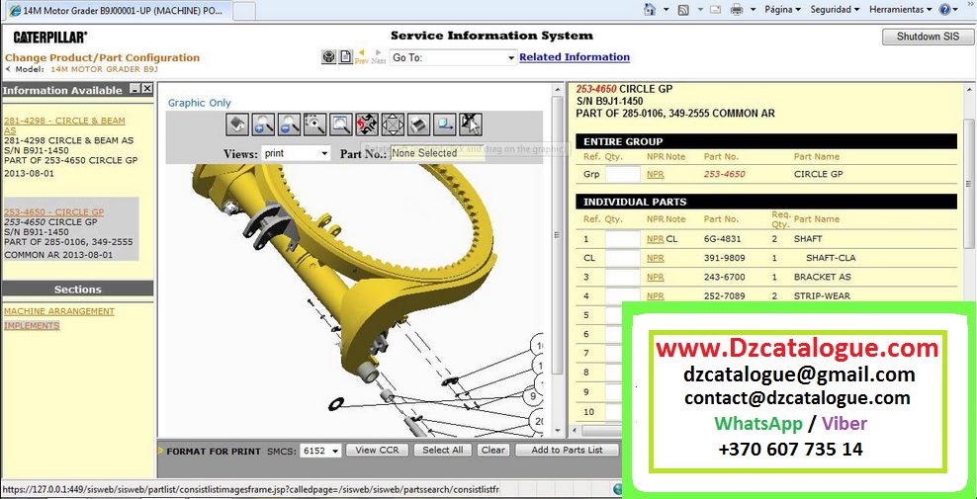
Task: Click the Grp quantity input field
Action: (623, 175)
